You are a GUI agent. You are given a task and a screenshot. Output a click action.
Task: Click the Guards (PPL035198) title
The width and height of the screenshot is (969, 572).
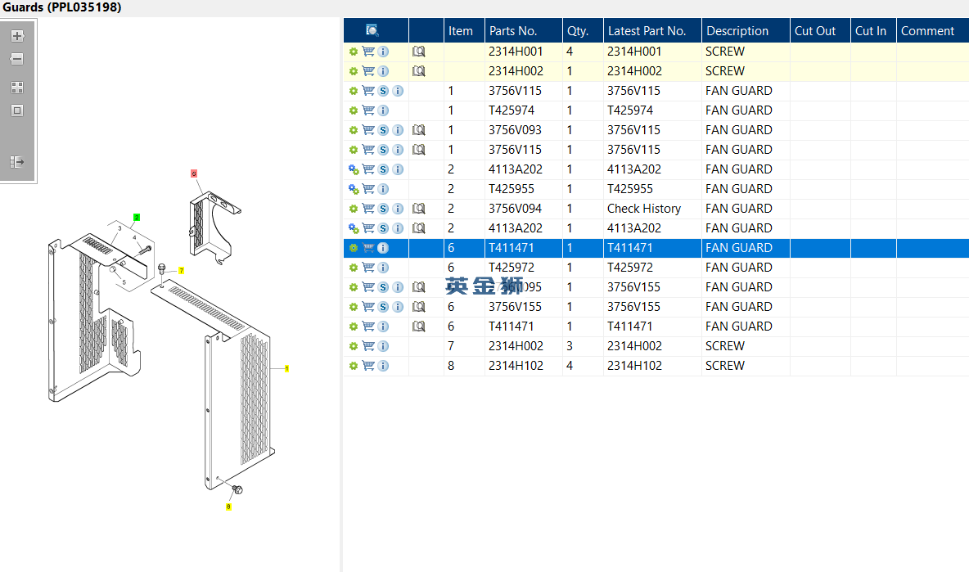tap(62, 7)
